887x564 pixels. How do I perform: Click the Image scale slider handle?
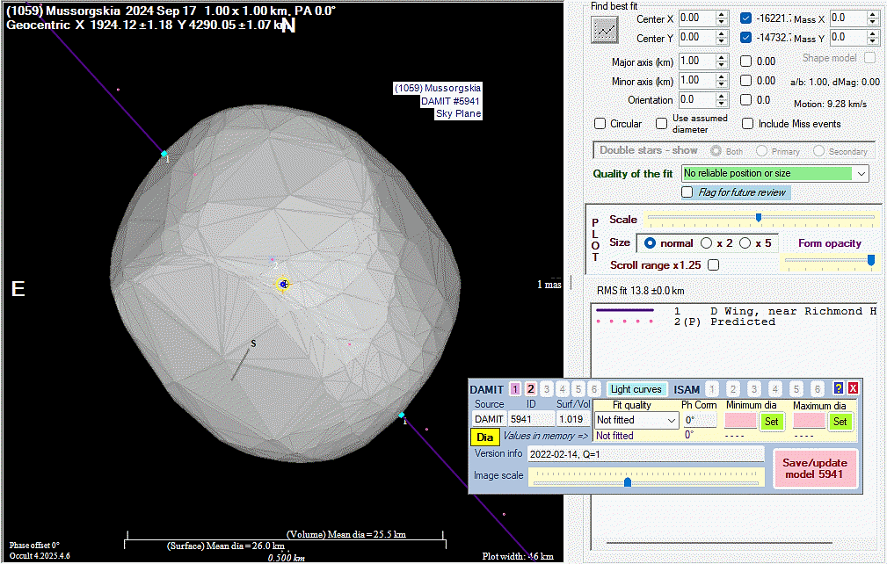coord(627,481)
